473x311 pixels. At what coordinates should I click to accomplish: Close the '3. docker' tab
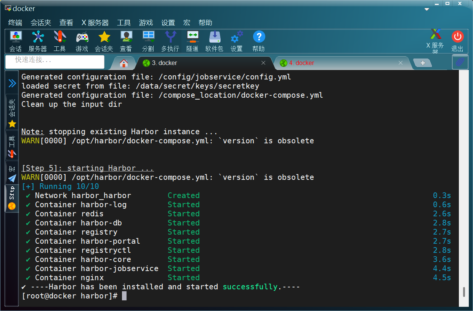click(263, 63)
